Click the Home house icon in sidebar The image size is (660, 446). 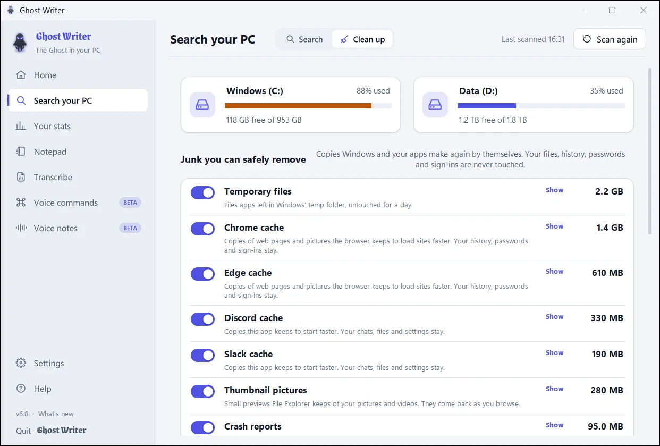pos(21,75)
